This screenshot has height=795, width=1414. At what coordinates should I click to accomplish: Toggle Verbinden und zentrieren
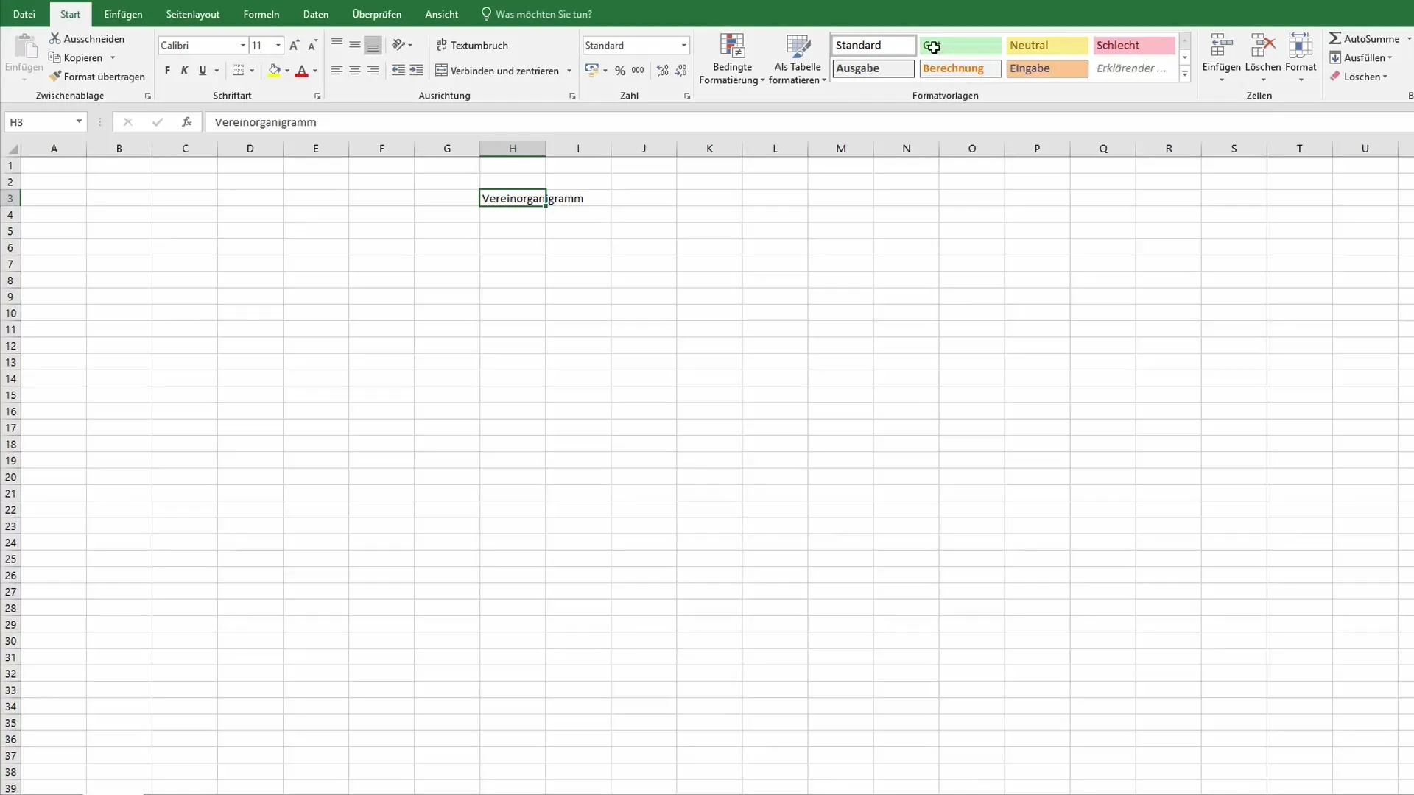(497, 71)
